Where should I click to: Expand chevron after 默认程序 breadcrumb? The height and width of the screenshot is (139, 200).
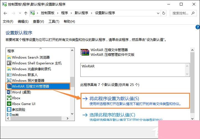click(91, 13)
